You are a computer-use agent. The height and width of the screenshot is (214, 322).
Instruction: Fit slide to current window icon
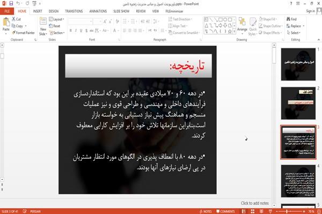(x=319, y=211)
